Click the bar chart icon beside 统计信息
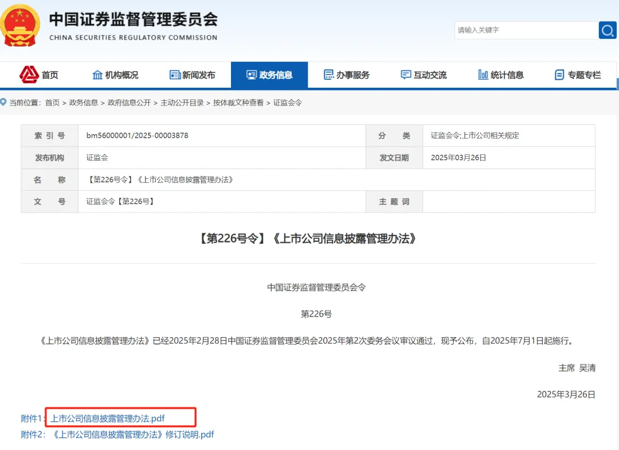 click(x=483, y=74)
